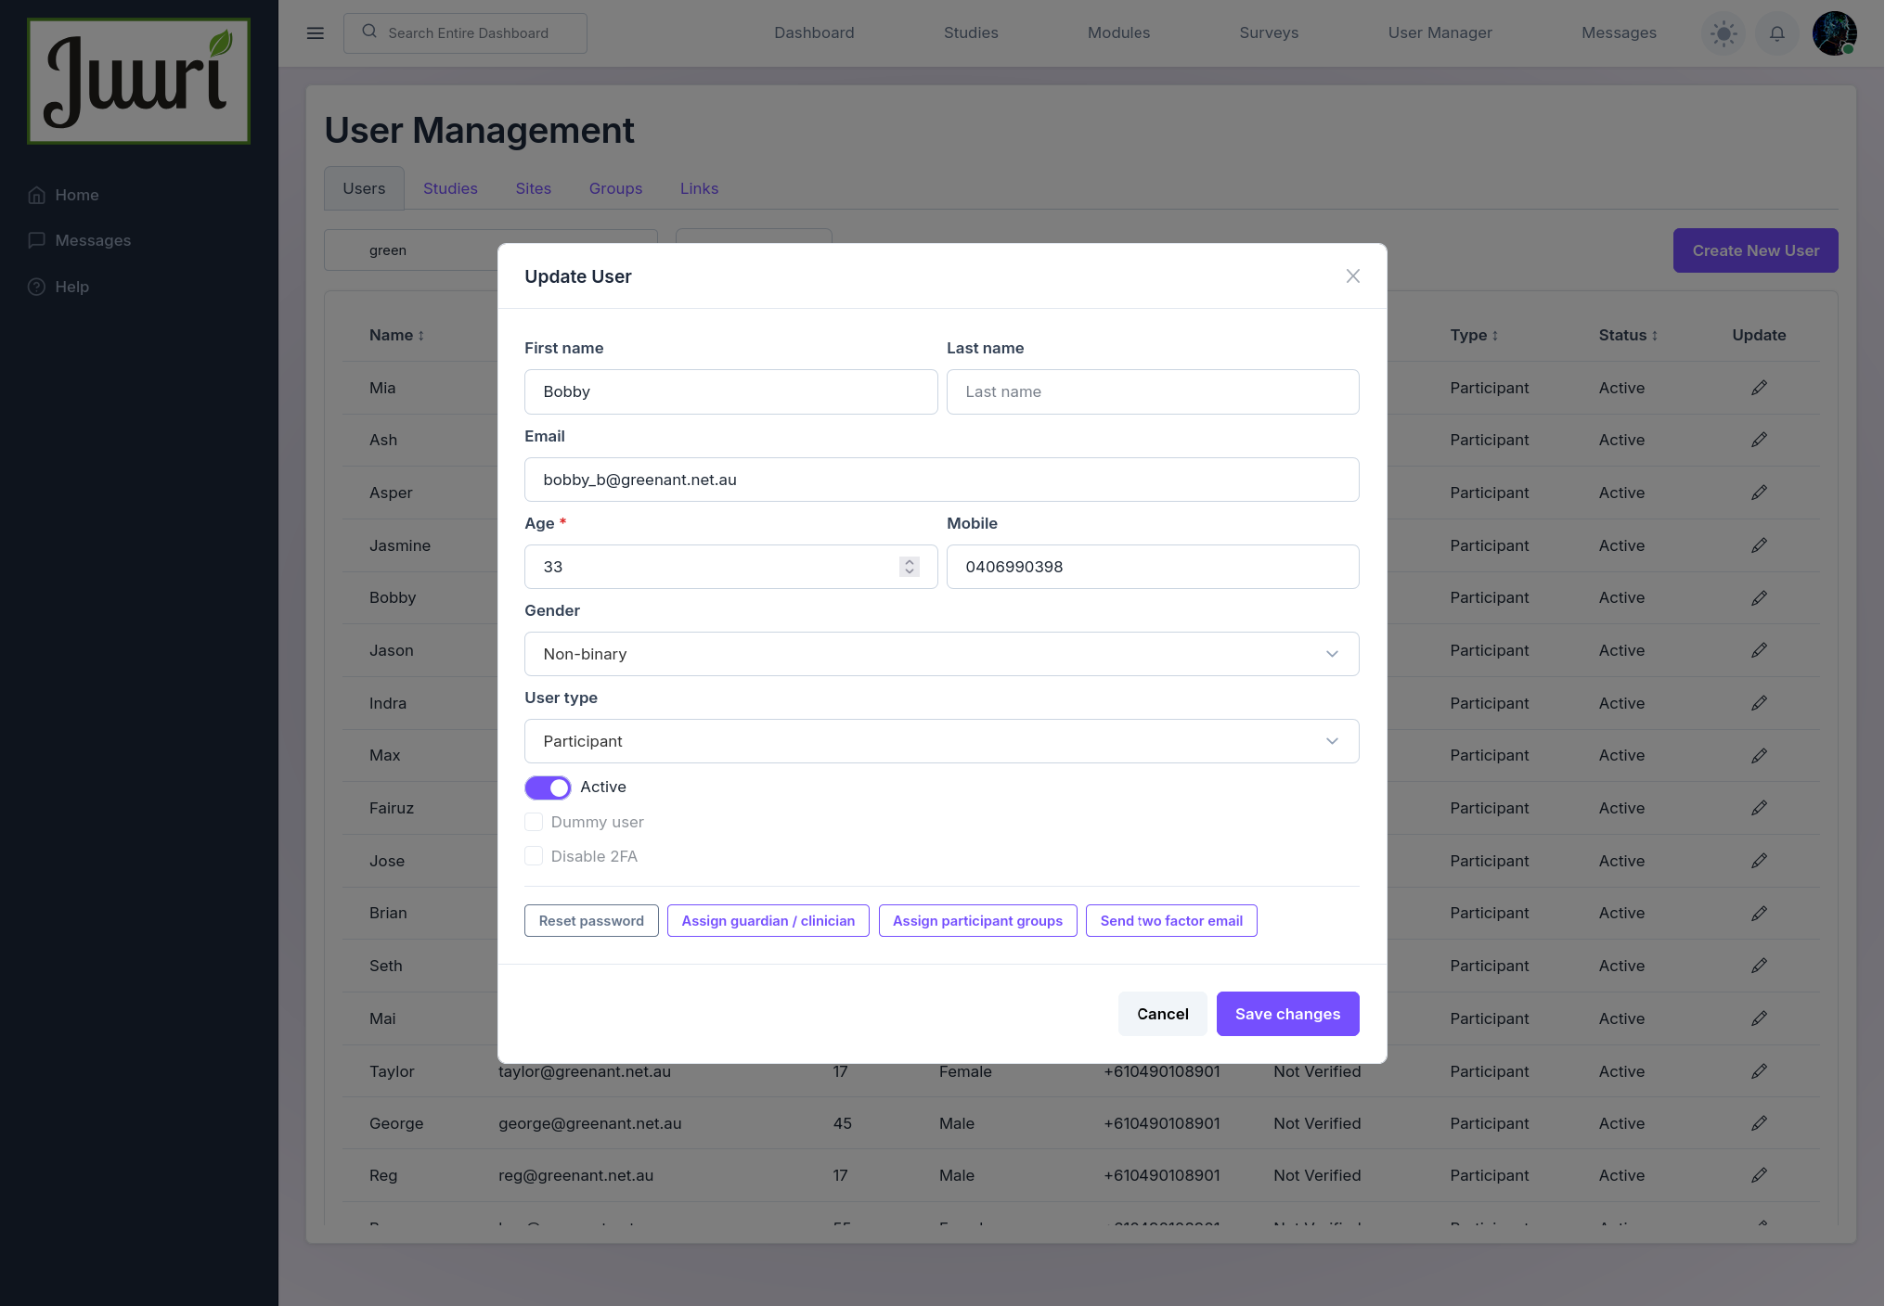Viewport: 1885px width, 1306px height.
Task: Click the edit pencil for Mai
Action: coord(1759,1018)
